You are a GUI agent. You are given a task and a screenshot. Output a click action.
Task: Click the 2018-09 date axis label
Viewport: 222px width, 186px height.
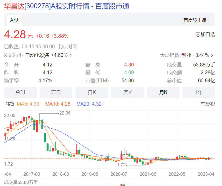click(61, 174)
